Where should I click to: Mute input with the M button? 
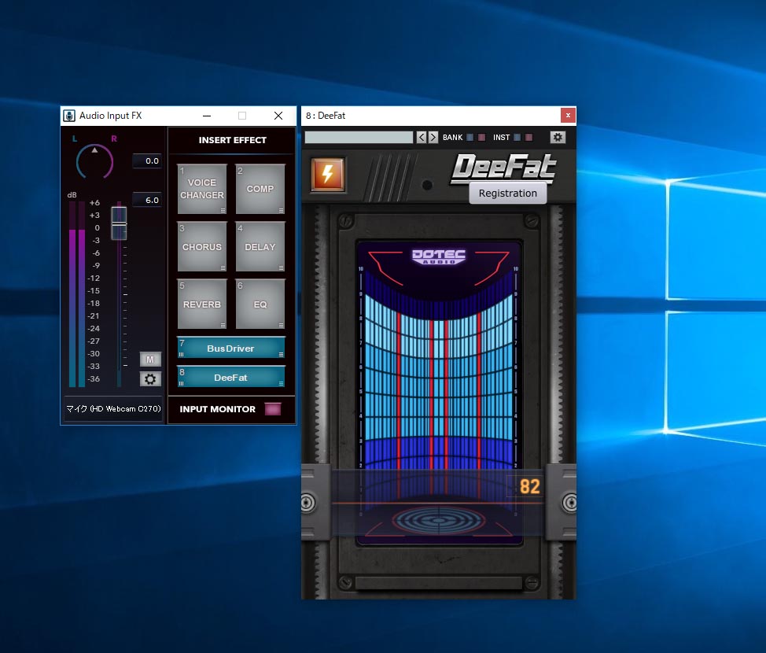point(150,360)
